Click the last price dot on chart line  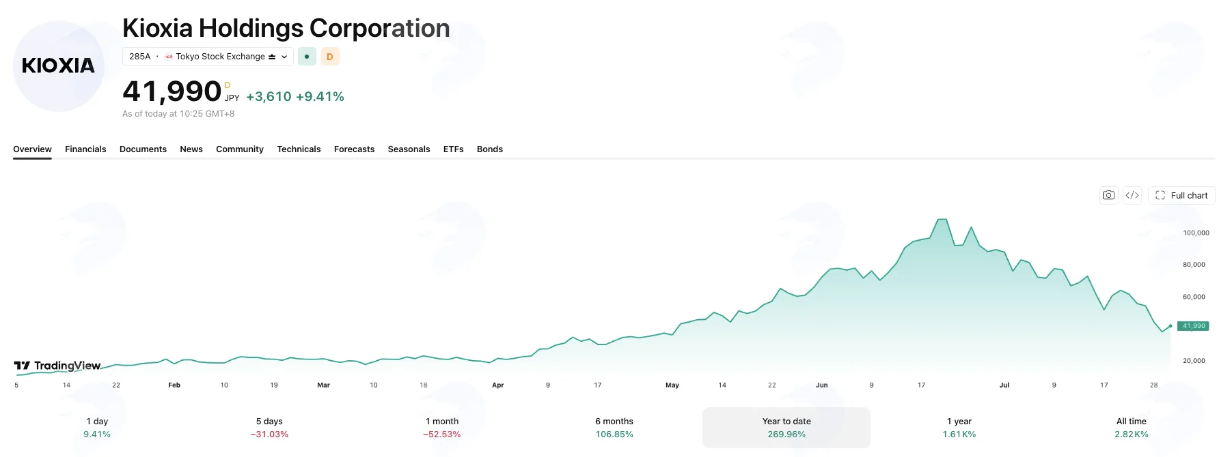(x=1171, y=326)
